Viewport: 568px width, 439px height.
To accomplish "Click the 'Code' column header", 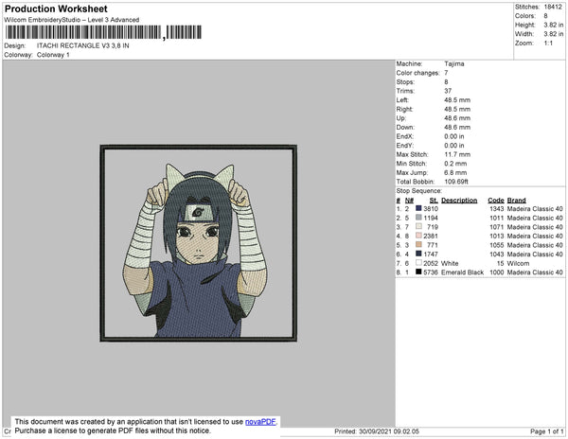I will coord(496,201).
